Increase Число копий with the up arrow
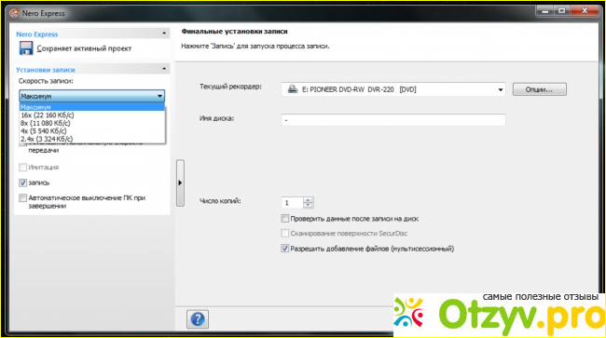Screen dimensions: 606x338 coord(308,200)
